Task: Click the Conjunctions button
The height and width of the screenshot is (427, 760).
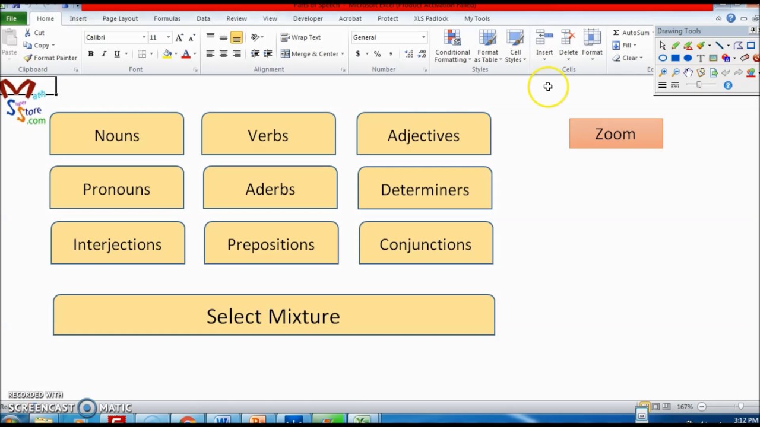Action: 426,243
